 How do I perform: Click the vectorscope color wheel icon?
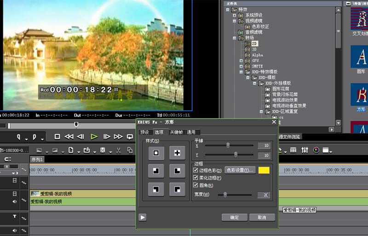point(316,150)
